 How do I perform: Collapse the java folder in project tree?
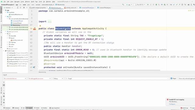coord(5,16)
